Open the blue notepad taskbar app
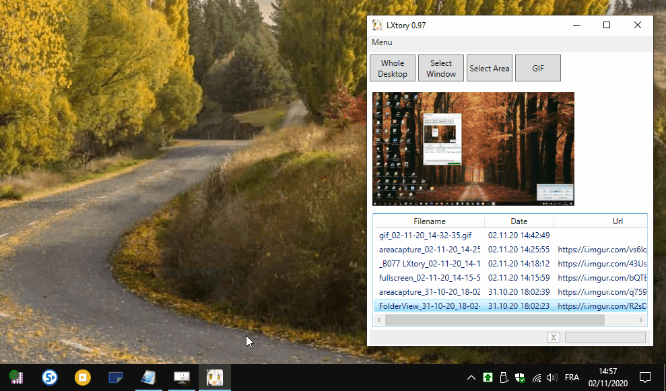666x391 pixels. pyautogui.click(x=148, y=377)
